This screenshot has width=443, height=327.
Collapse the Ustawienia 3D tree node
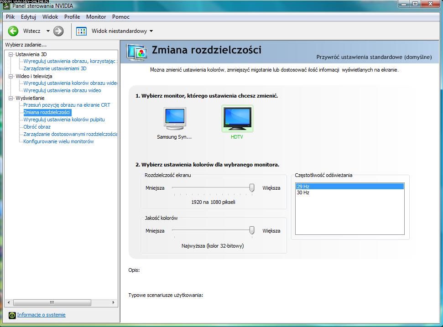(x=11, y=54)
